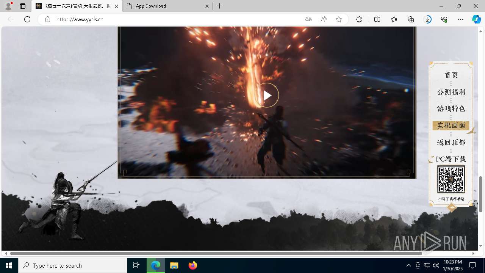Screen dimensions: 485x273
Task: Click scroll down arrow
Action: tap(480, 246)
